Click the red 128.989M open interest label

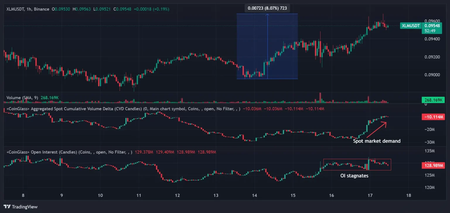433,165
